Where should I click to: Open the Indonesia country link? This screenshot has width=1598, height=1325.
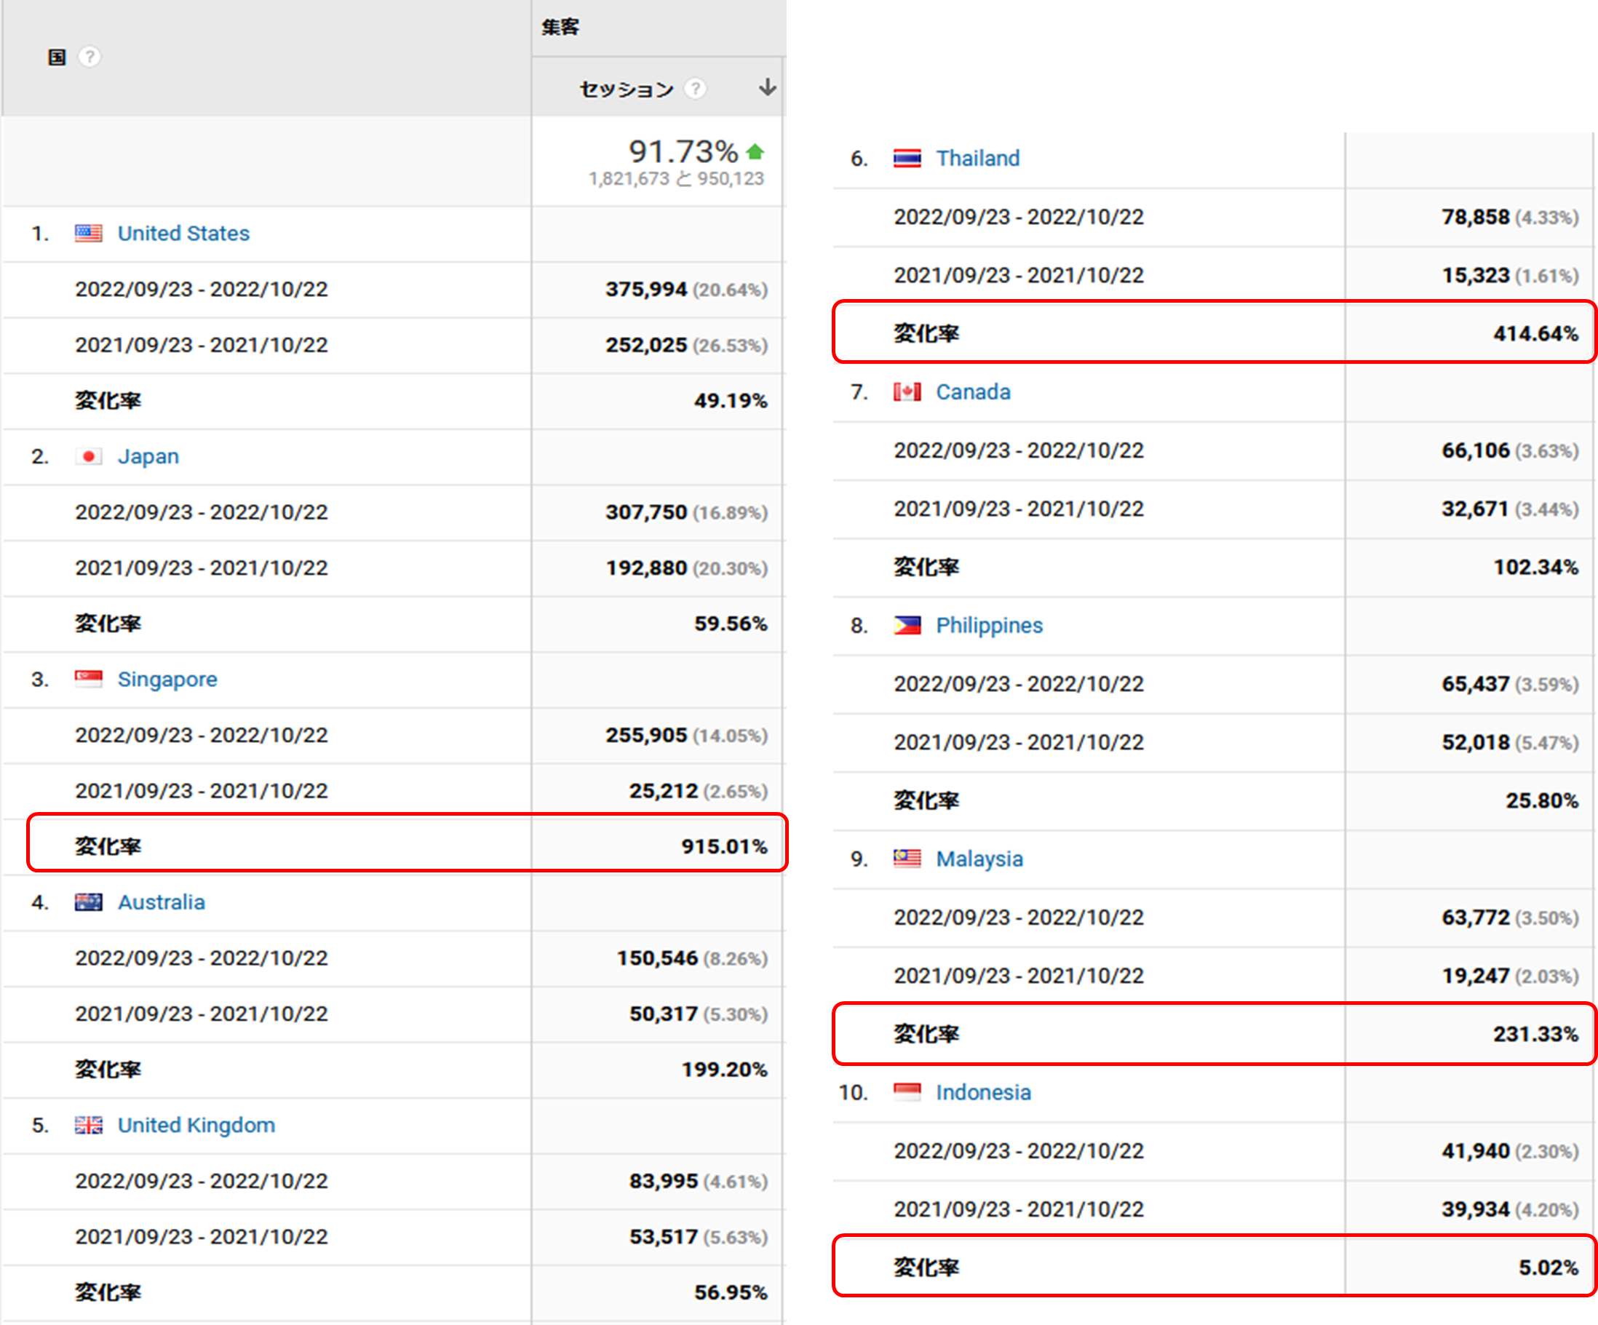click(x=983, y=1092)
